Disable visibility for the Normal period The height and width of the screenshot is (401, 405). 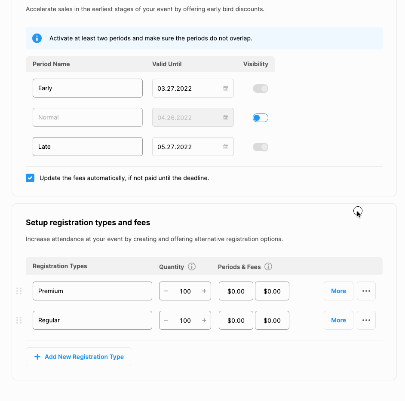pyautogui.click(x=260, y=117)
